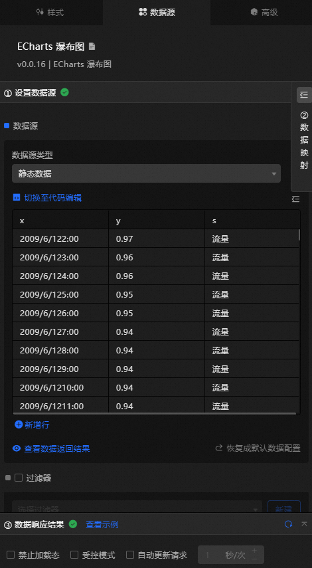
Task: Click collapse icon at top of side panel
Action: [304, 95]
